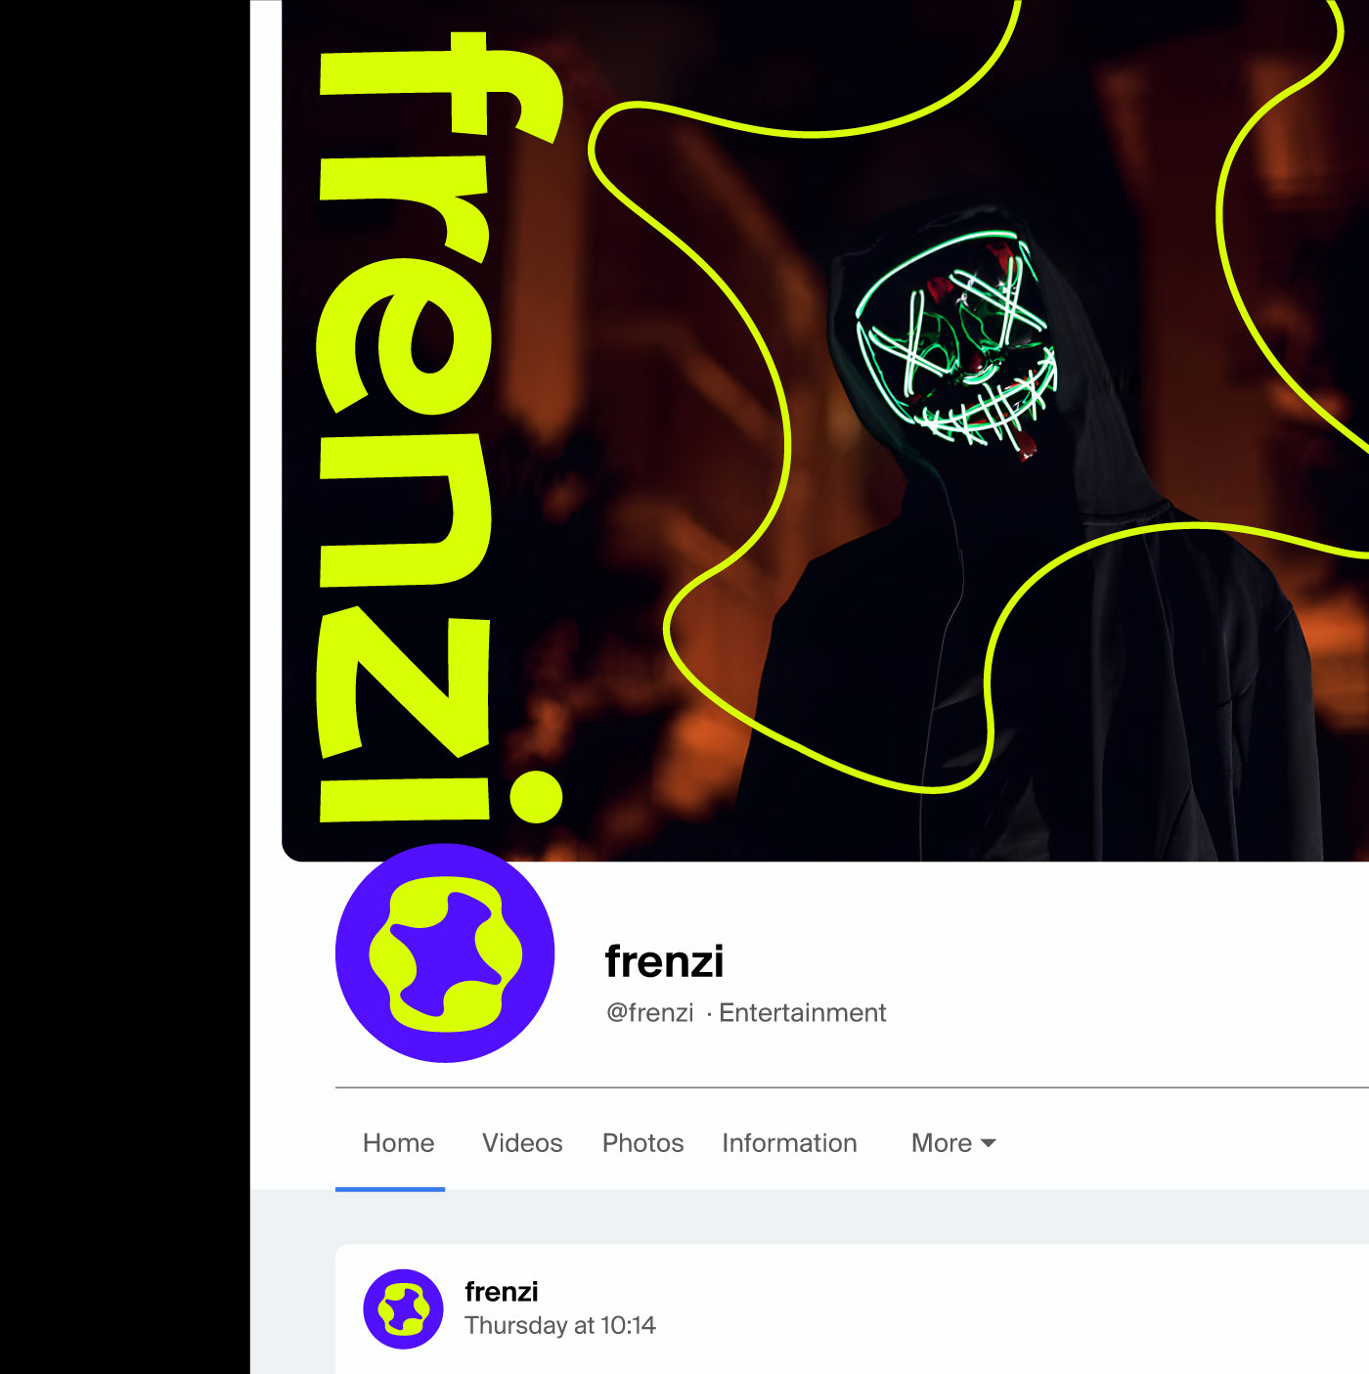1369x1374 pixels.
Task: Open the Home tab
Action: pos(398,1142)
